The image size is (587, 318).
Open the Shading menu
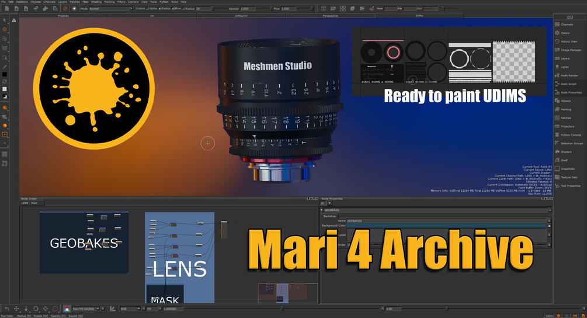click(x=96, y=2)
